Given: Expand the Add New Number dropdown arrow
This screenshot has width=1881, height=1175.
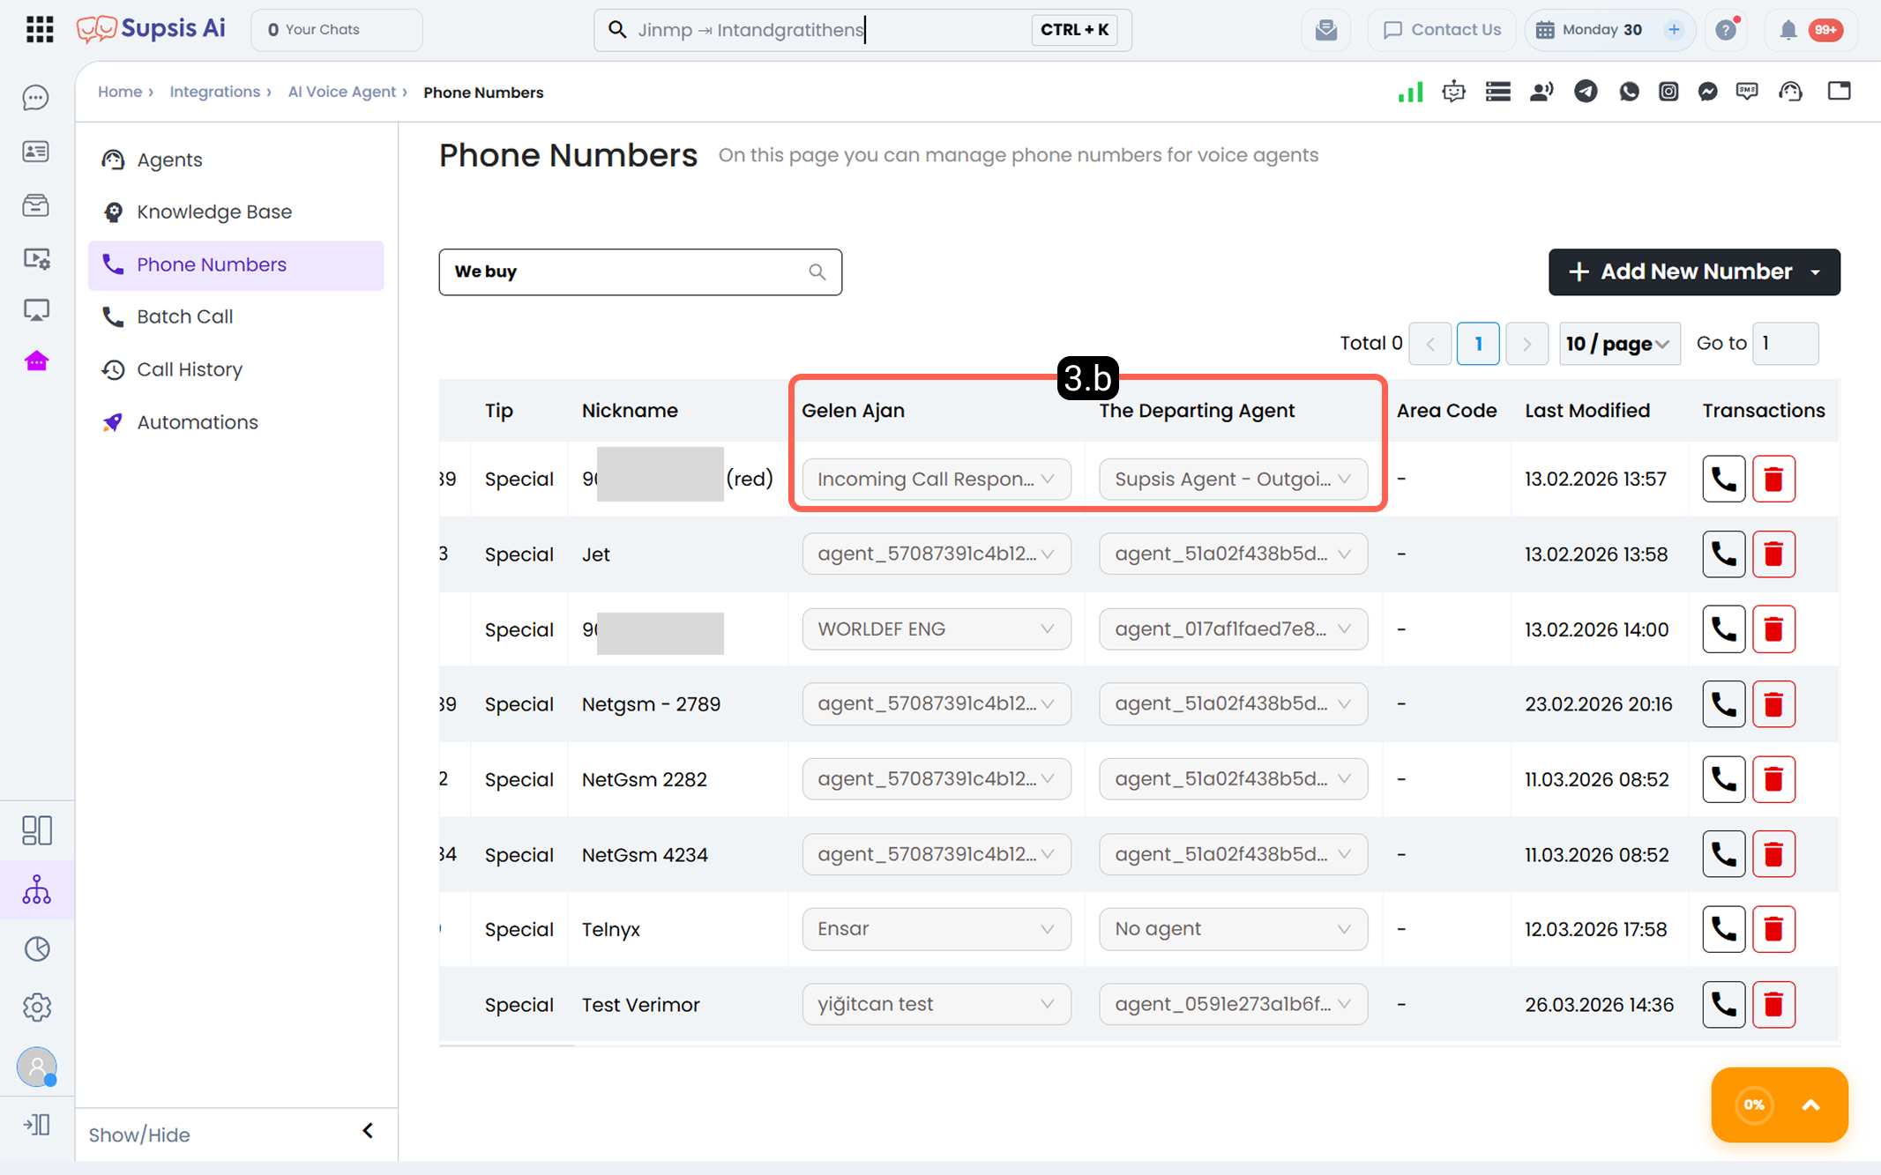Looking at the screenshot, I should coord(1816,272).
